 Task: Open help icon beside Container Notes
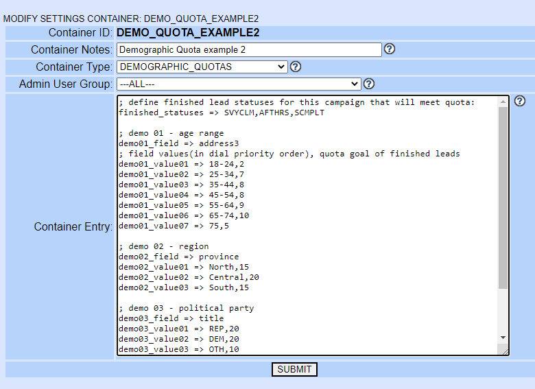coord(390,49)
